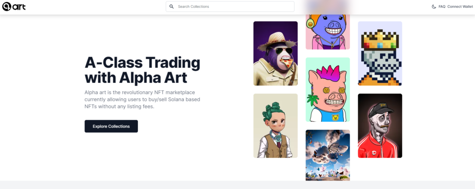Image resolution: width=475 pixels, height=189 pixels.
Task: Focus the Search Collections field
Action: pyautogui.click(x=230, y=6)
